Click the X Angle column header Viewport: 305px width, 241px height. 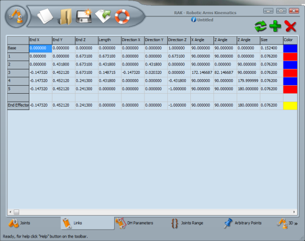[202, 40]
